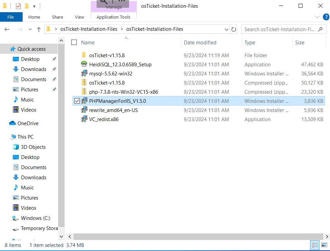Click the Manage contextual tab
Image resolution: width=330 pixels, height=251 pixels.
pyautogui.click(x=113, y=7)
